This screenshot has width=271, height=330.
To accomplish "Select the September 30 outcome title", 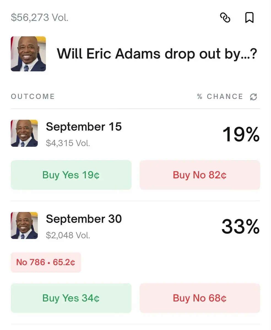I will point(84,219).
